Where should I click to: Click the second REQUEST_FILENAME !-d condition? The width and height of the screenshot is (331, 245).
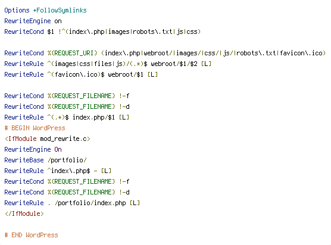click(67, 192)
